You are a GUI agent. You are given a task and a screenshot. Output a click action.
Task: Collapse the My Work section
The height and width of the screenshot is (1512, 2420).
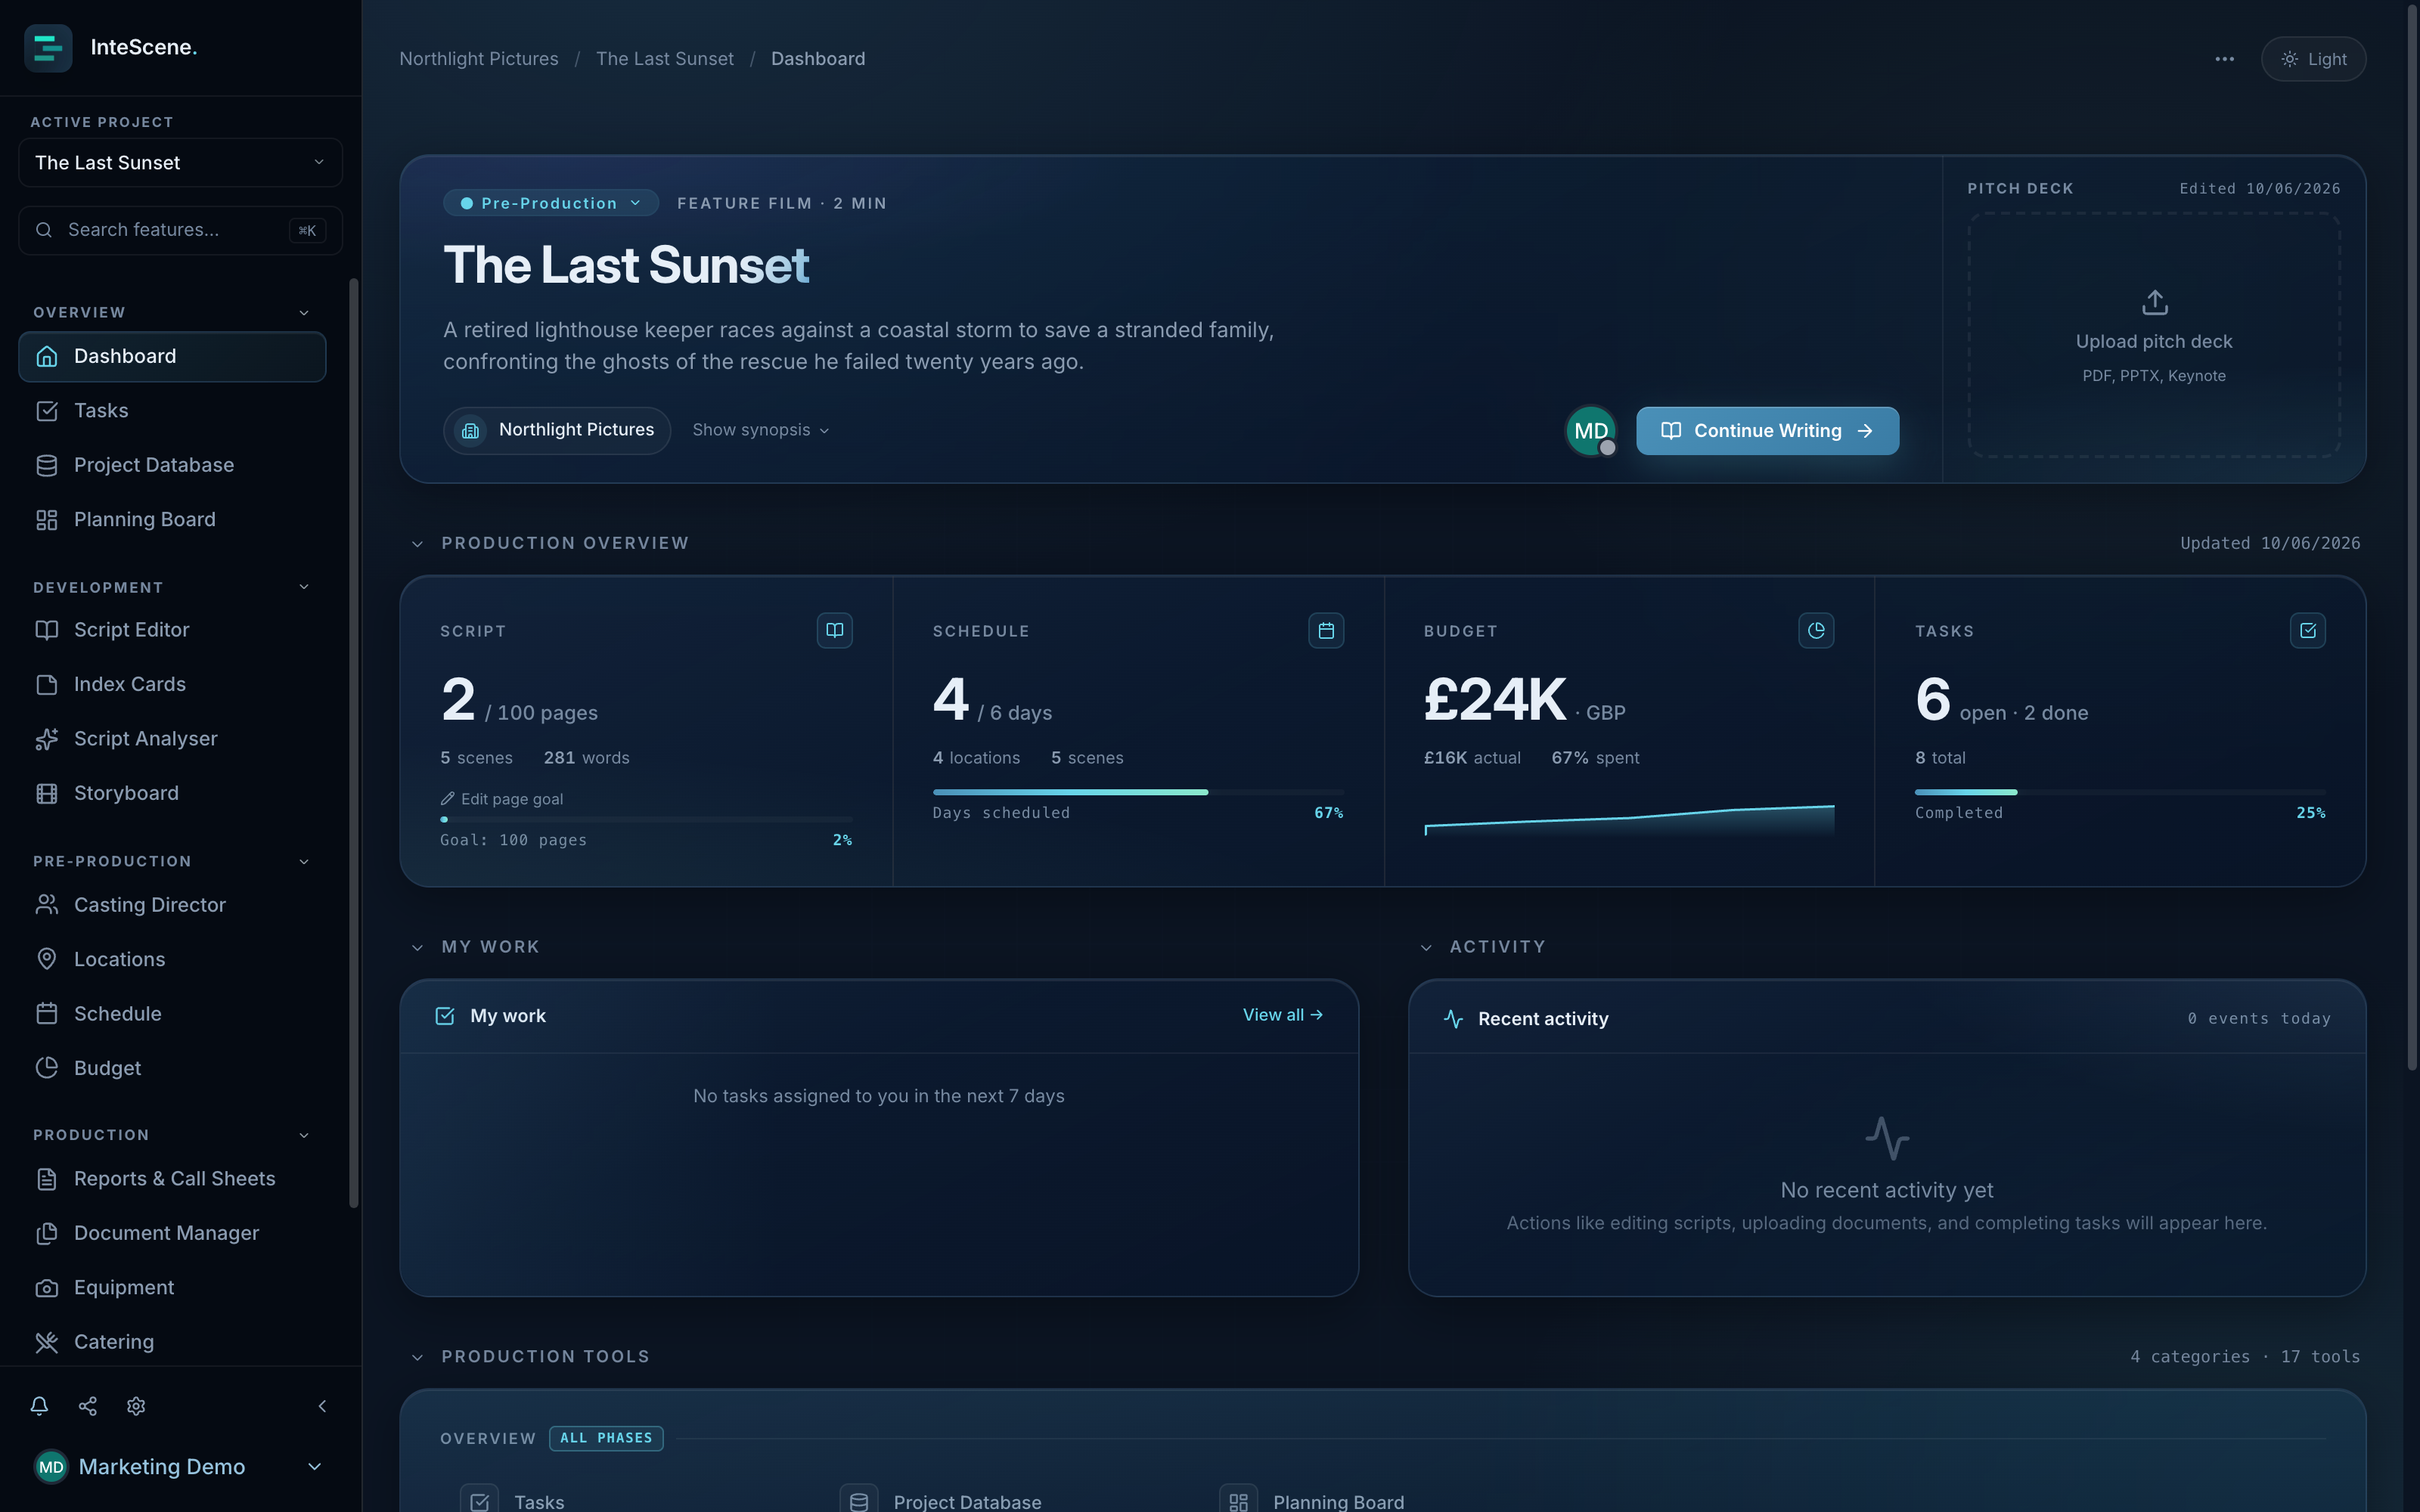point(417,947)
